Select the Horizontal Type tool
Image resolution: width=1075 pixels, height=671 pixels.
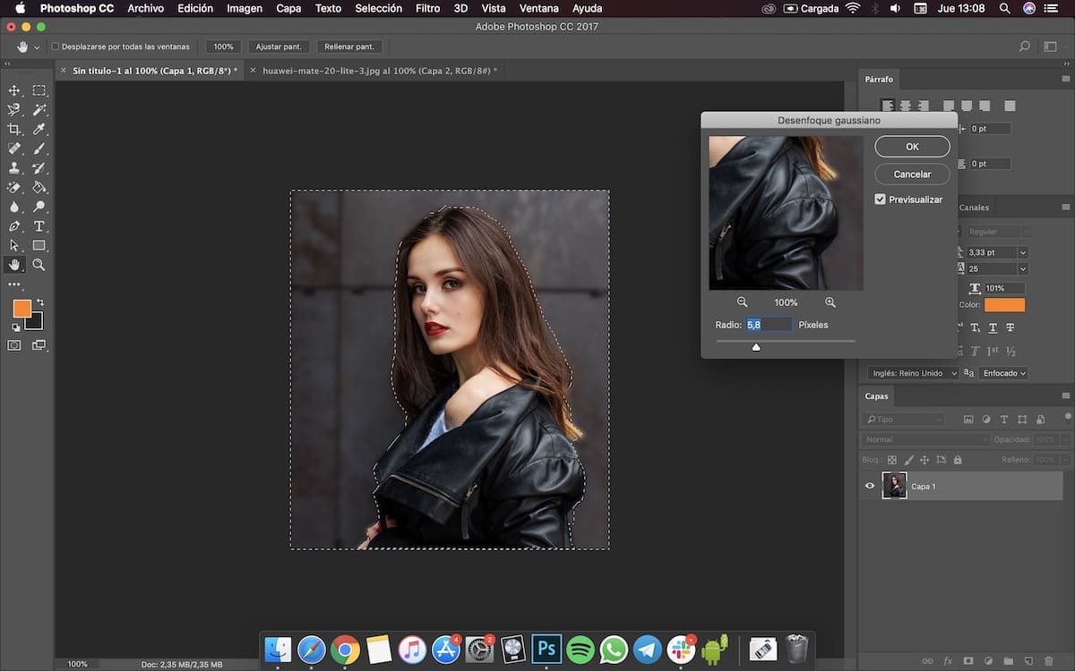click(x=39, y=226)
